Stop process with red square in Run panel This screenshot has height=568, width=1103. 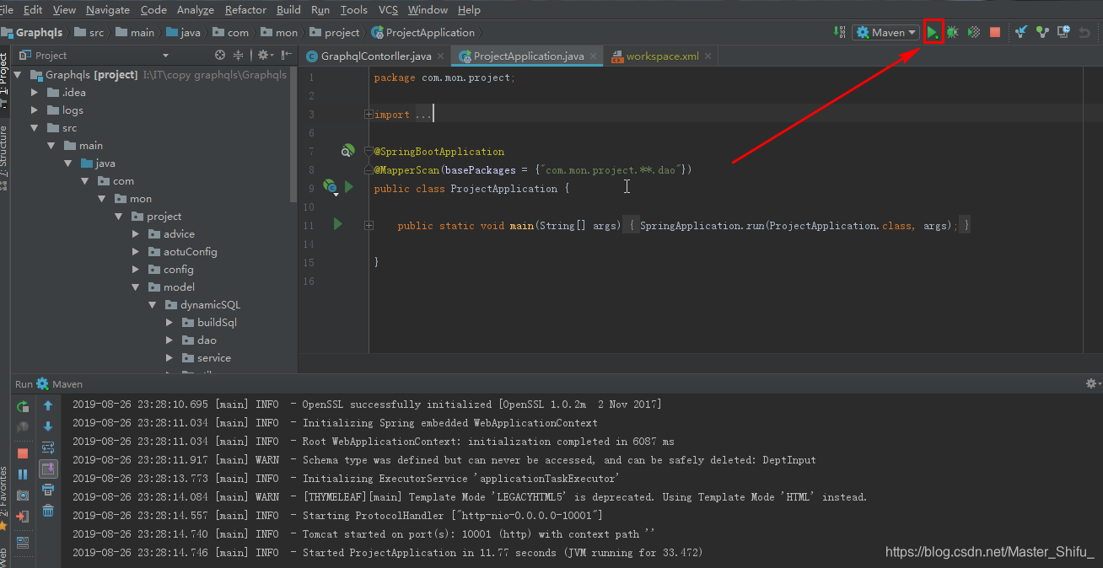(x=23, y=453)
